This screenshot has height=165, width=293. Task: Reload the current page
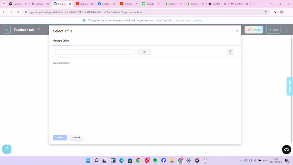pos(18,12)
